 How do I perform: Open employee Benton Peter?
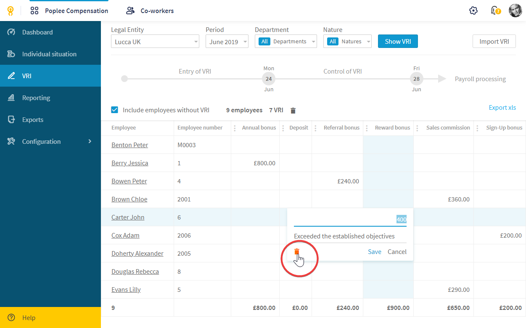pos(130,145)
